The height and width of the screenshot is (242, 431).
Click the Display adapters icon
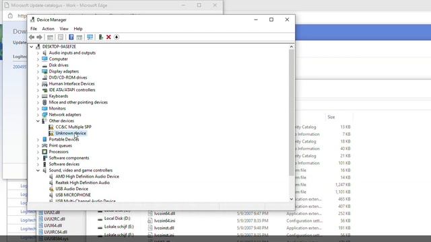click(44, 71)
